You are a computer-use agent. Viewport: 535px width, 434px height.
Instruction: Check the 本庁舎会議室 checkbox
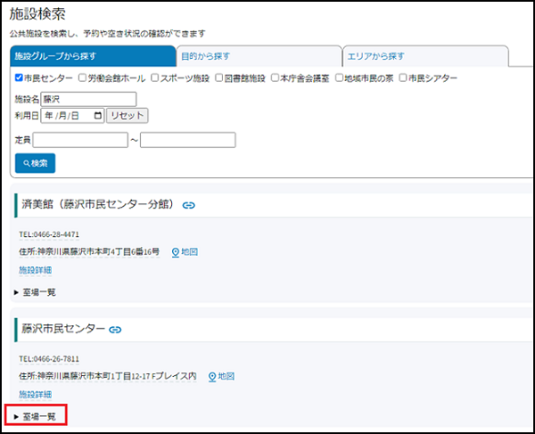point(275,78)
